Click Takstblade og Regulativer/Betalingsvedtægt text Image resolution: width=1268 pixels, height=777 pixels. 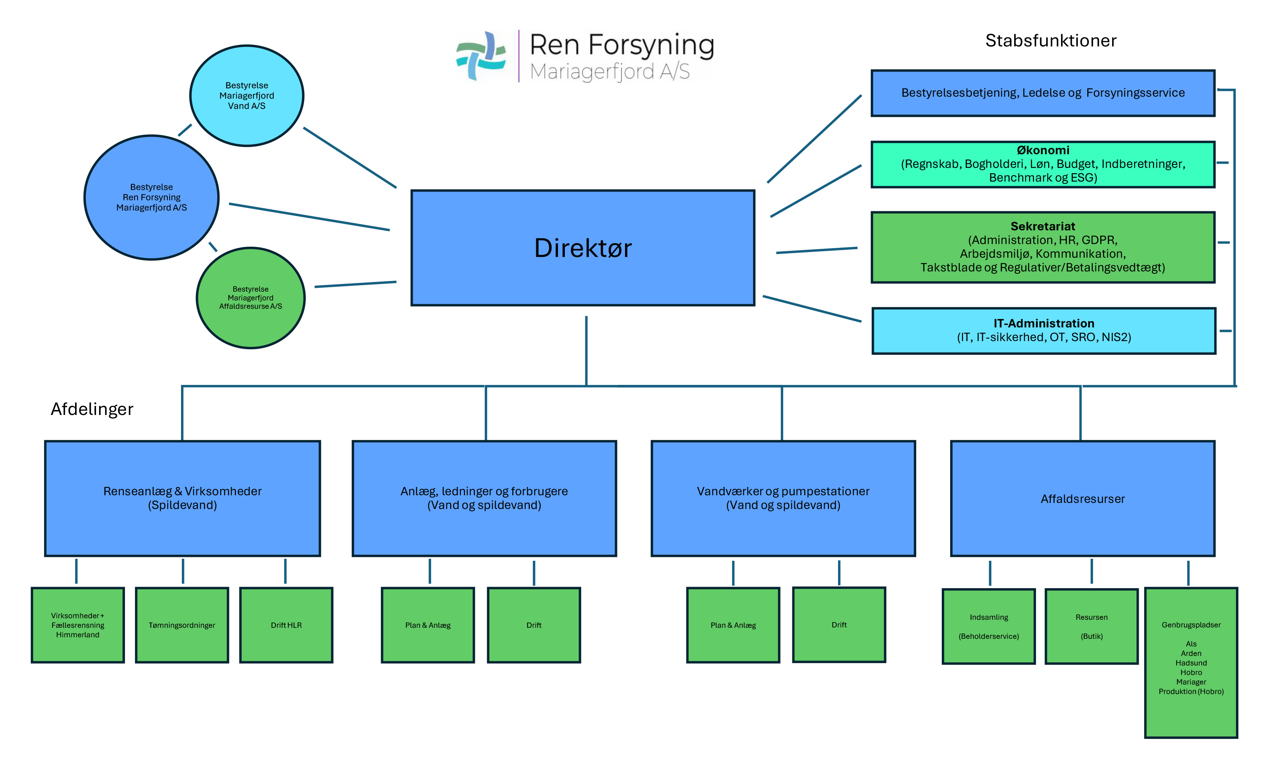(x=1043, y=268)
